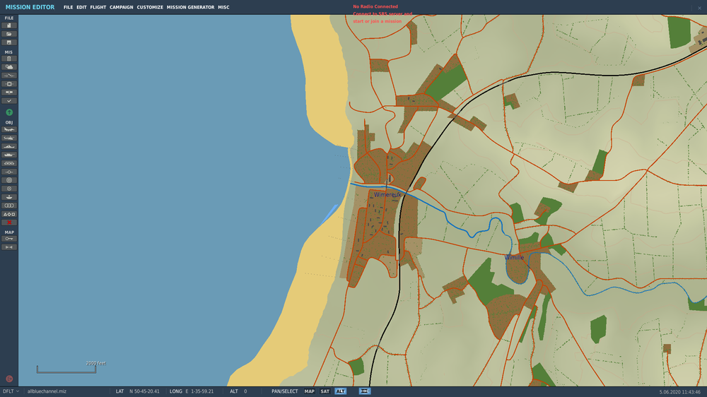
Task: Select the add airplane group tool
Action: (9, 129)
